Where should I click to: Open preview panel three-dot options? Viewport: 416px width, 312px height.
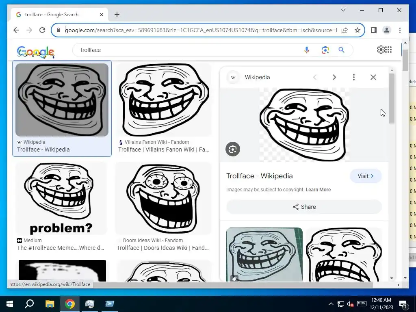click(x=354, y=77)
